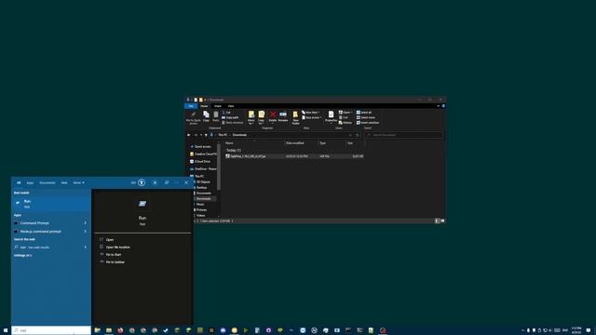Open Quick access in navigation pane
The width and height of the screenshot is (596, 335).
[x=203, y=147]
